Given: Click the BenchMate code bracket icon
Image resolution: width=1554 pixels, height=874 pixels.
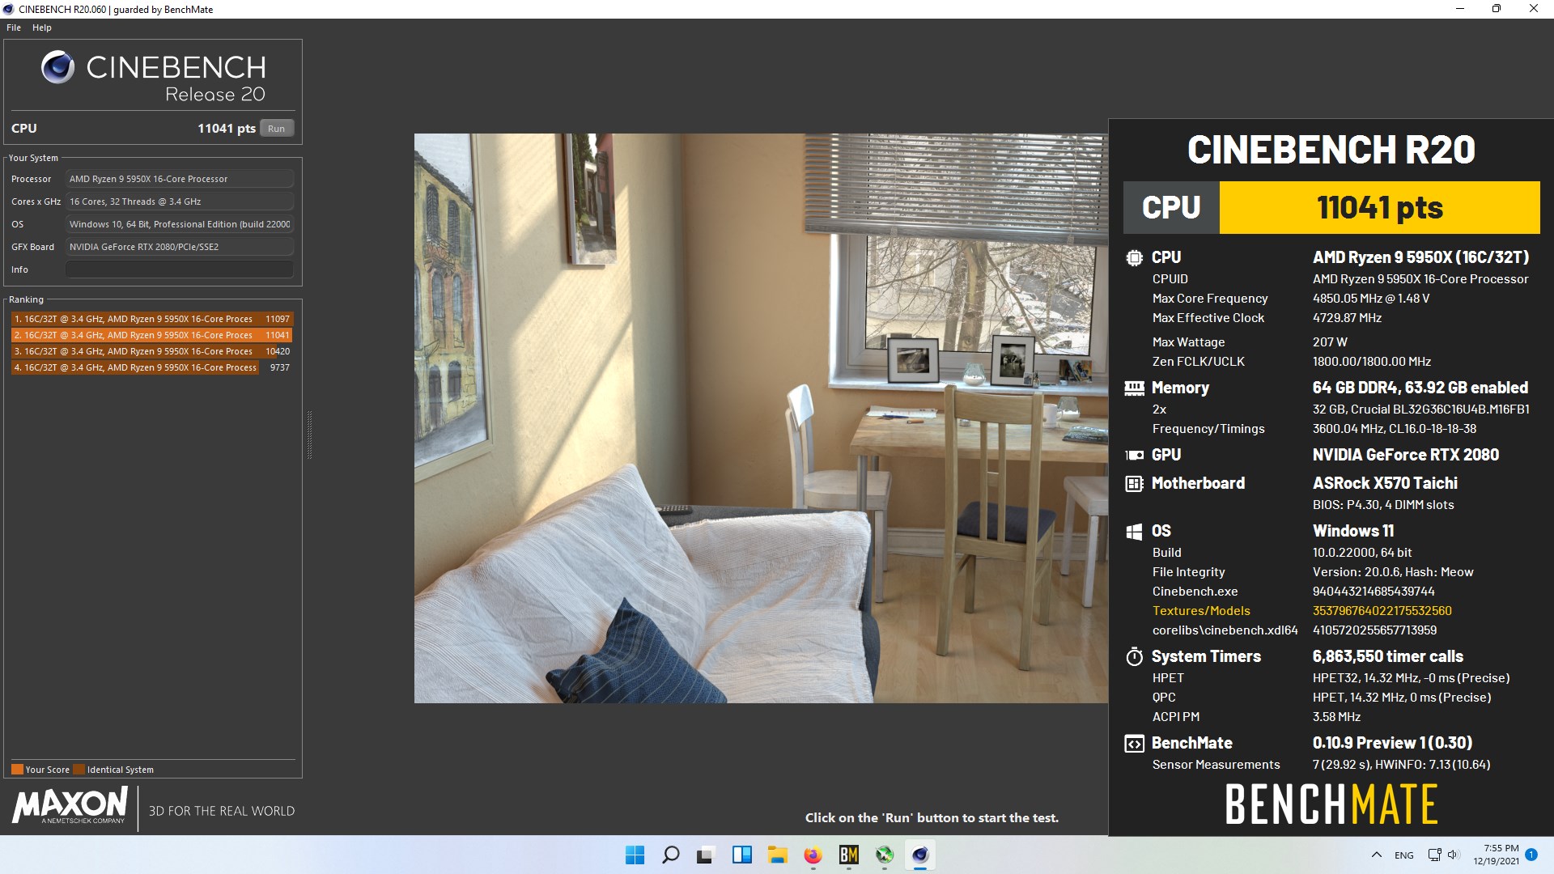Looking at the screenshot, I should (x=1134, y=744).
